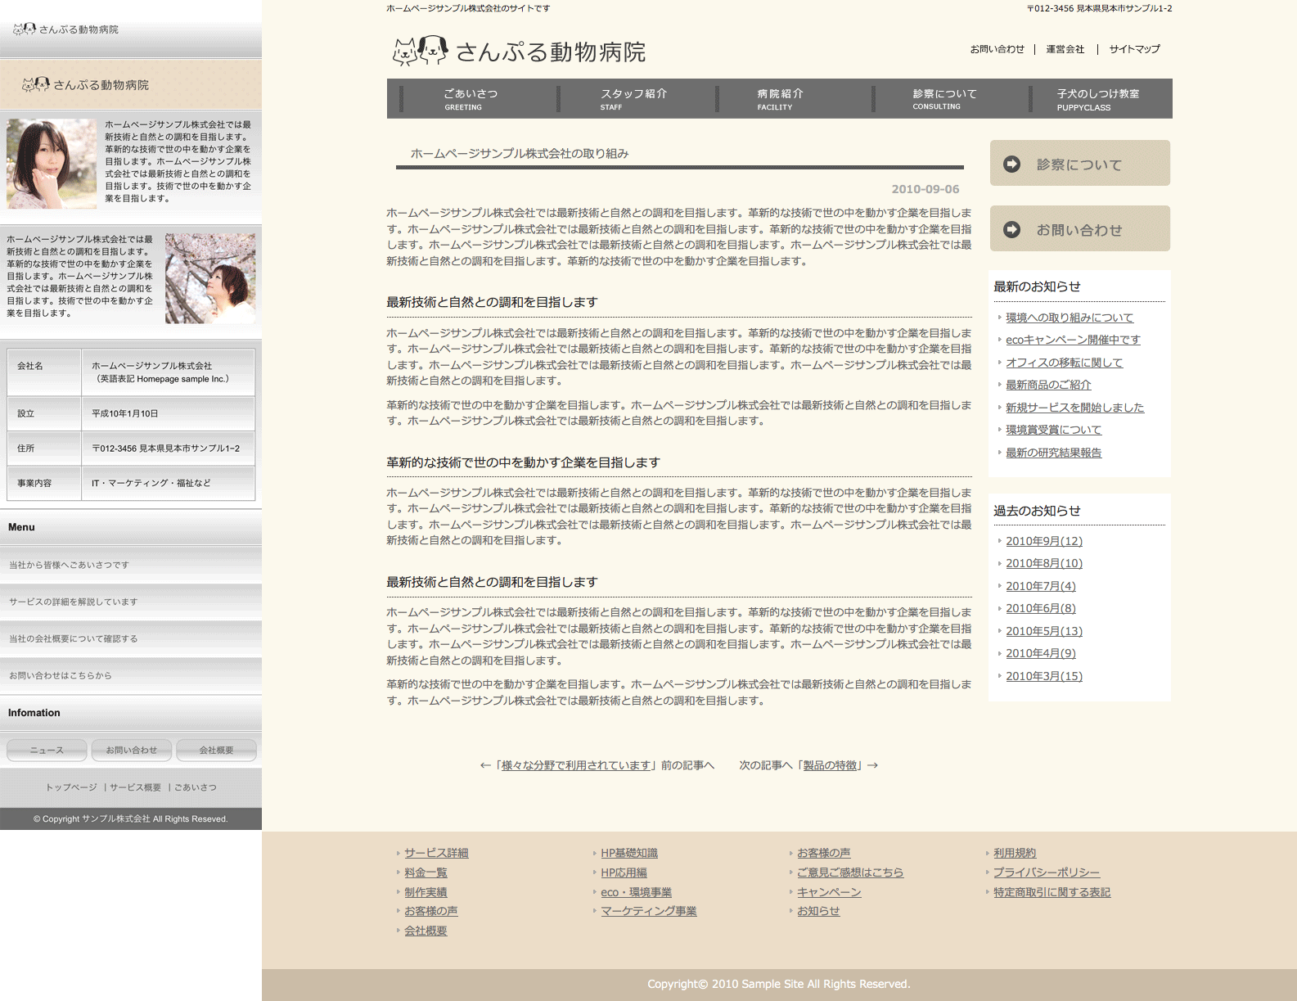1297x1001 pixels.
Task: Click the woman portrait photo in sidebar
Action: [x=52, y=164]
